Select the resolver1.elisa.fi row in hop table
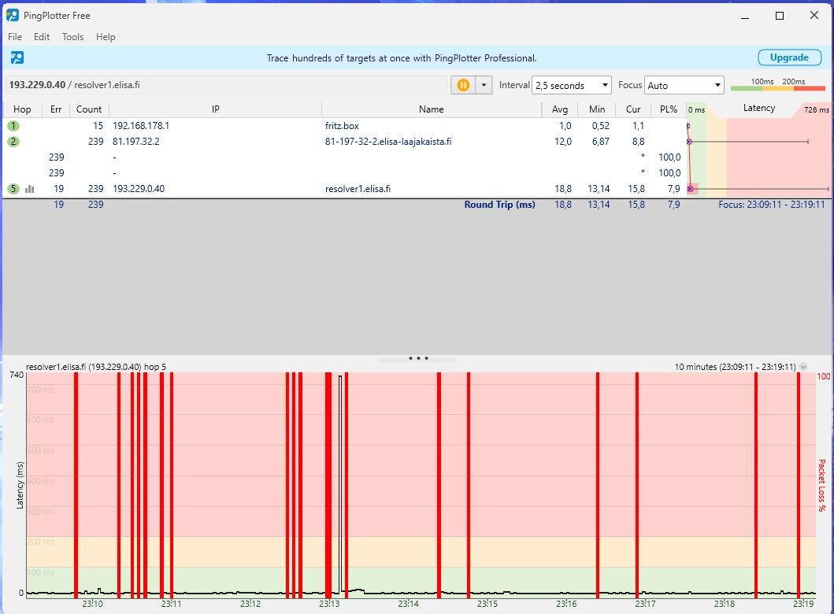The image size is (834, 614). [358, 189]
